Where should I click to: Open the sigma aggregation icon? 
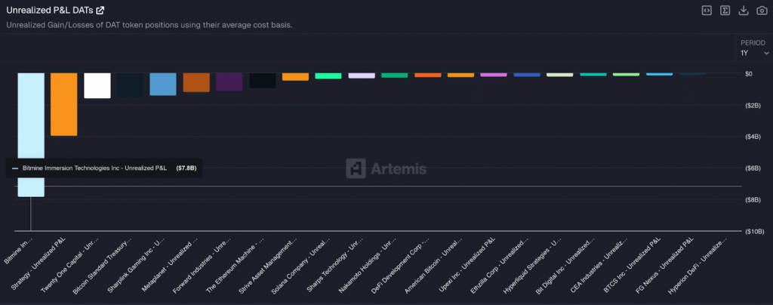(725, 10)
